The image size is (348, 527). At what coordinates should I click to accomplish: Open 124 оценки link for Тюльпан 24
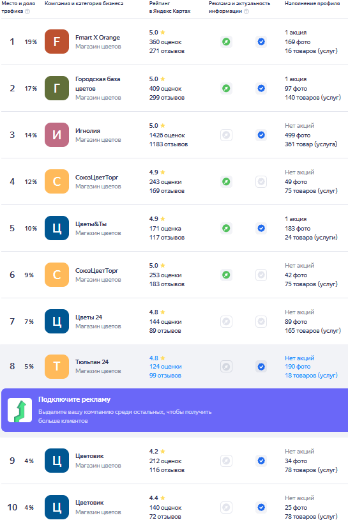165,367
